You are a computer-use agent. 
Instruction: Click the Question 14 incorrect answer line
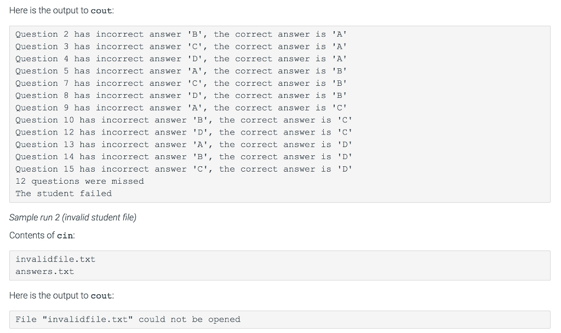pos(184,157)
